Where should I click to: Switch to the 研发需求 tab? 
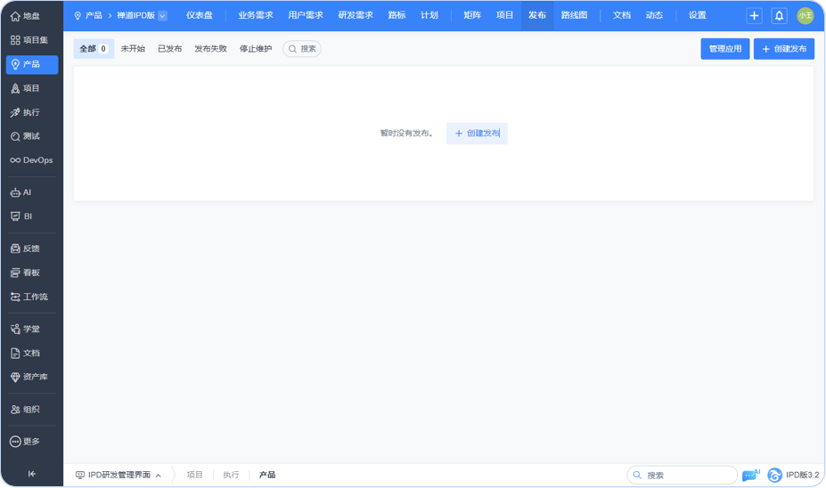(x=356, y=15)
